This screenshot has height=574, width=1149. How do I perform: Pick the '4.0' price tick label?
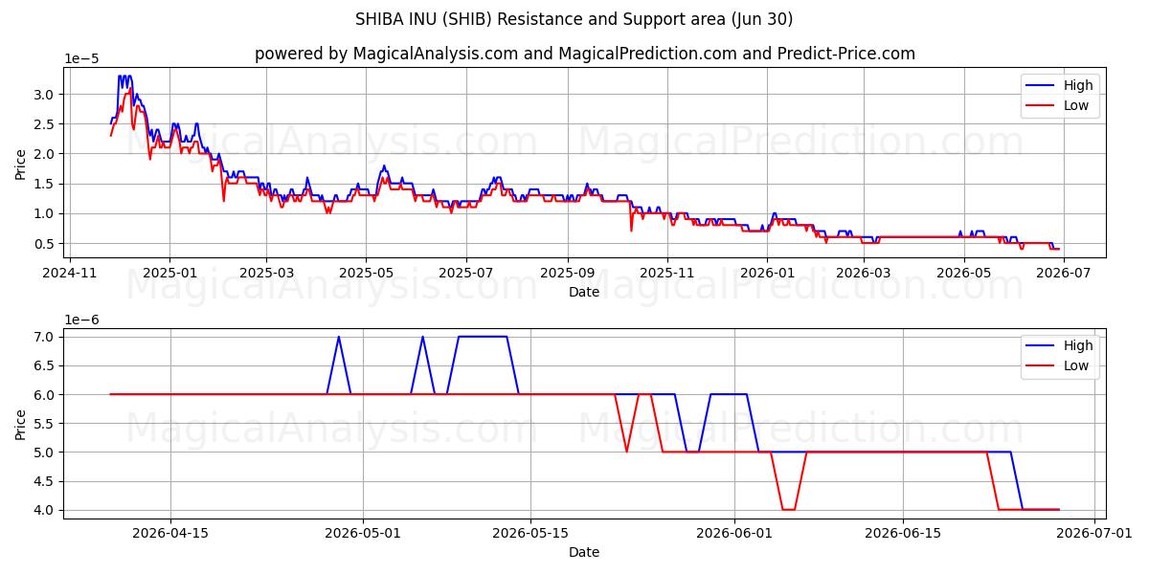pyautogui.click(x=46, y=510)
